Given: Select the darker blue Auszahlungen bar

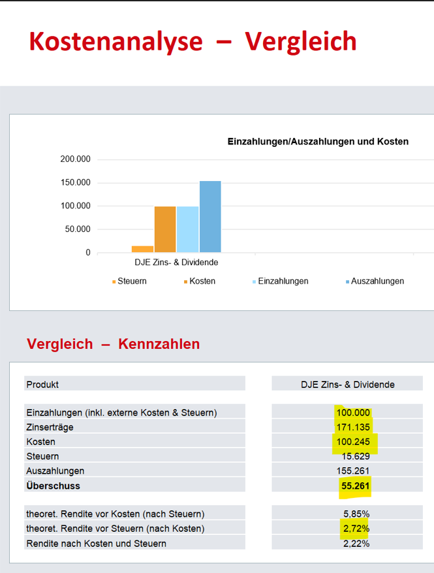Looking at the screenshot, I should point(210,217).
